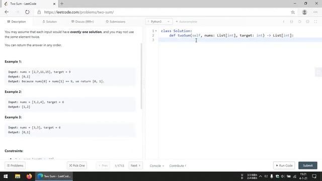Submit the solution
This screenshot has width=322, height=181.
click(307, 165)
